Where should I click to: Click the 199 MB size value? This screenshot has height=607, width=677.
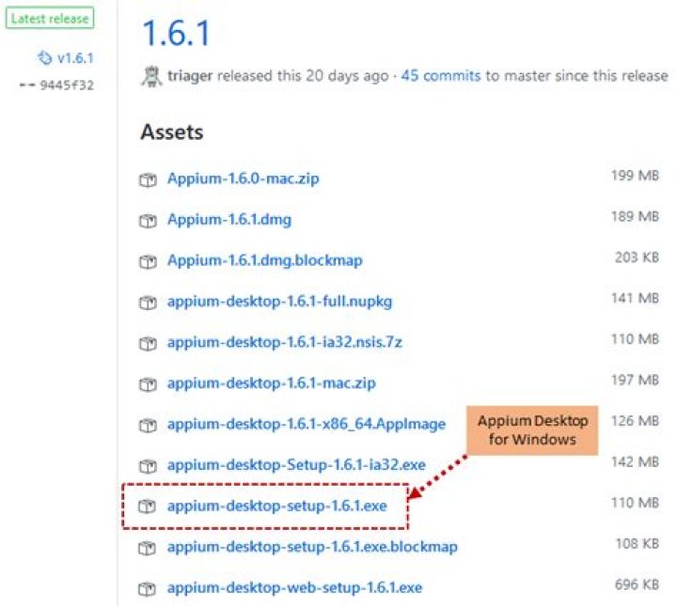pos(635,176)
